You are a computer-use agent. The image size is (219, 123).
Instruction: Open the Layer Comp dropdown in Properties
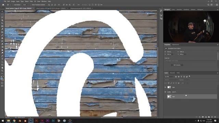pyautogui.click(x=191, y=61)
